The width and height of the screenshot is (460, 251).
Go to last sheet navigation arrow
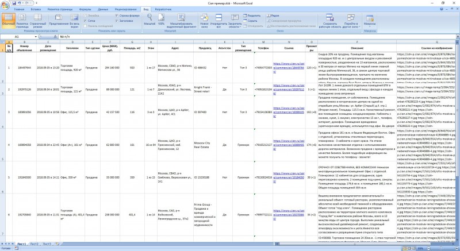pos(13,244)
